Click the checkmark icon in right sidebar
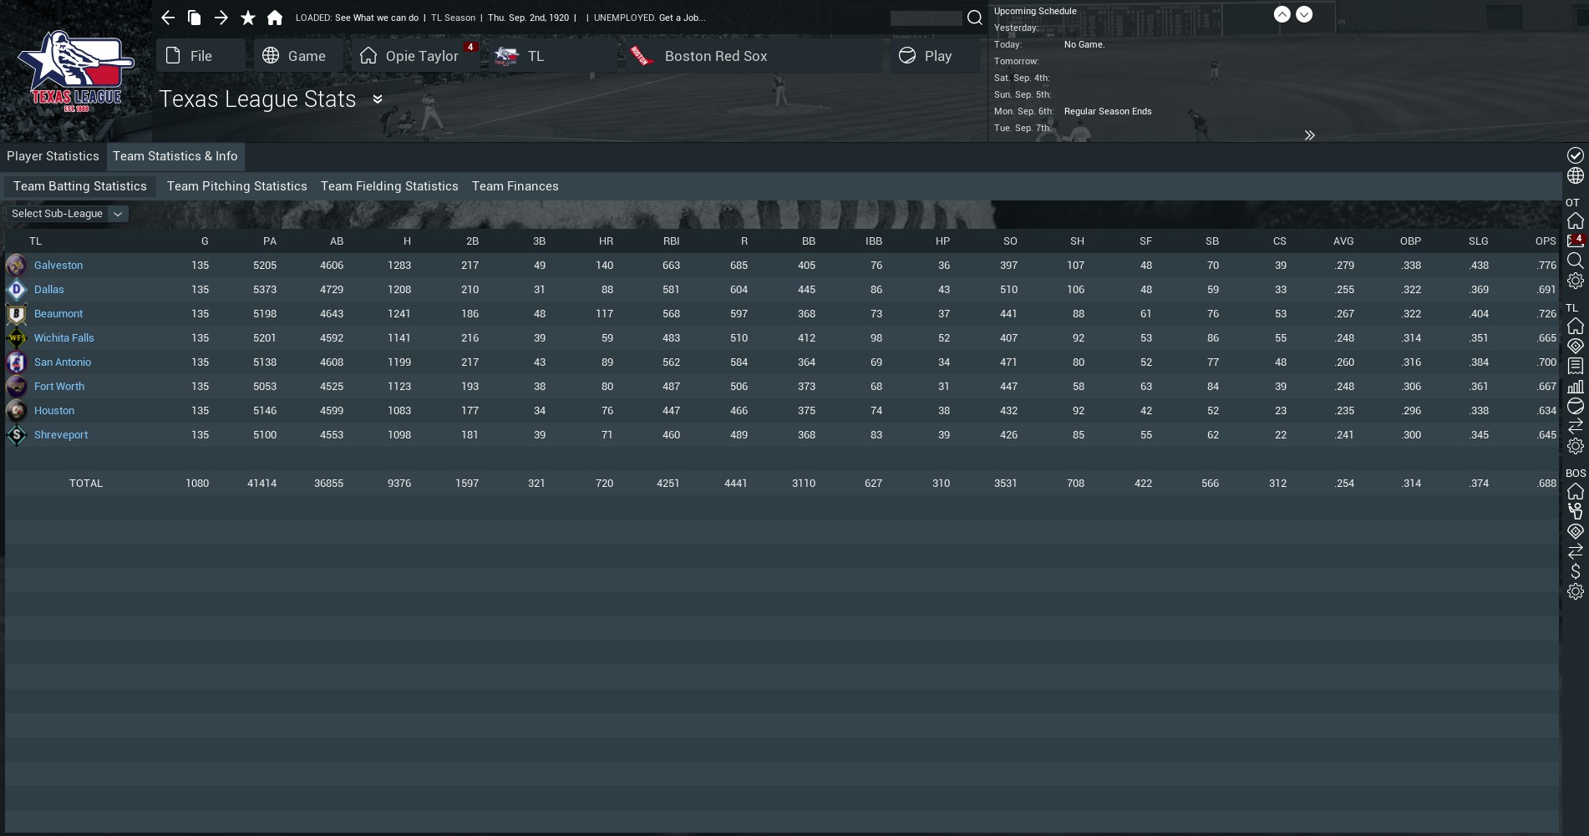 coord(1575,155)
